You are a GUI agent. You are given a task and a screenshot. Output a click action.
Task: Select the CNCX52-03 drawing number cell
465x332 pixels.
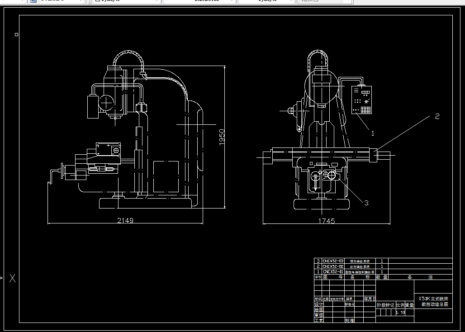point(333,261)
